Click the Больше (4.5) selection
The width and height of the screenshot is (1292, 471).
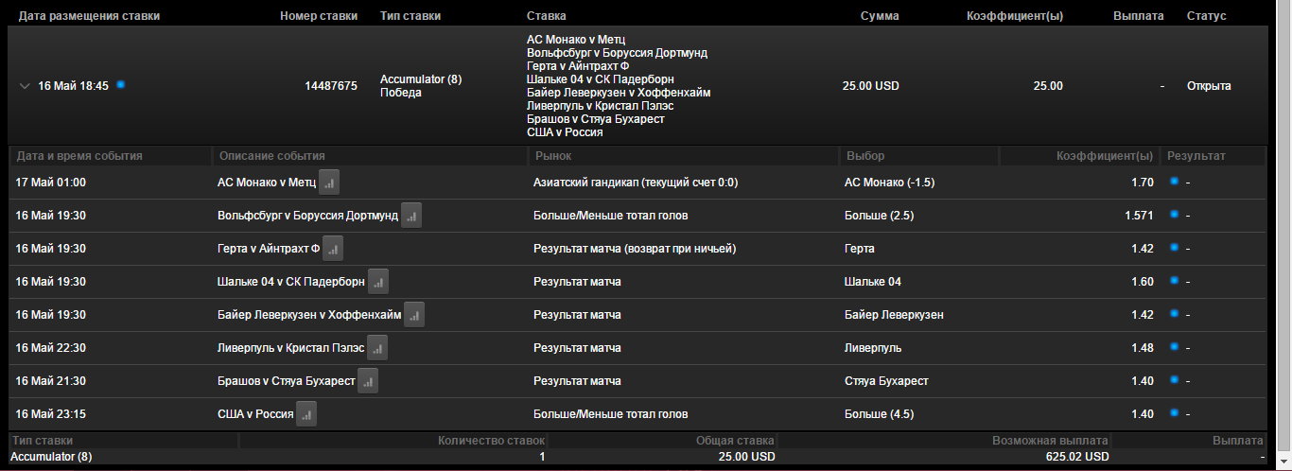click(x=879, y=413)
